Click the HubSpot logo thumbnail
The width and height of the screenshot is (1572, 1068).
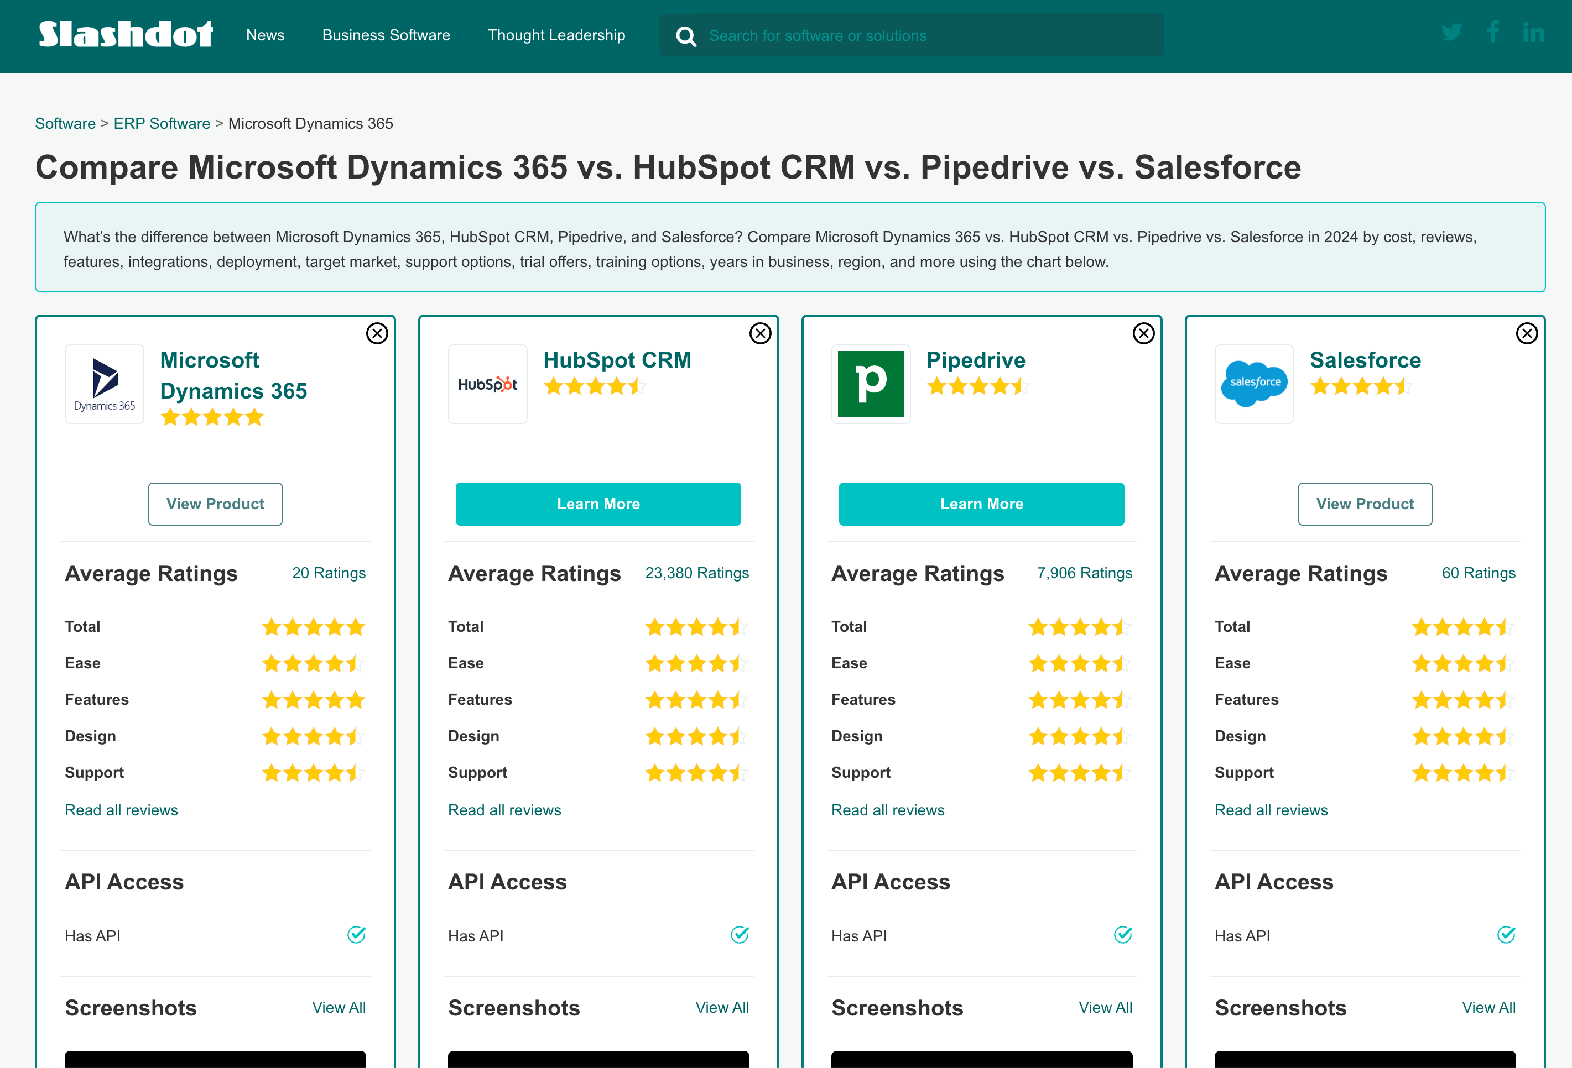(x=488, y=384)
